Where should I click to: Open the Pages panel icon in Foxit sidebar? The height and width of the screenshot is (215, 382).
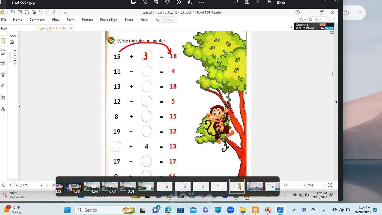[x=3, y=52]
